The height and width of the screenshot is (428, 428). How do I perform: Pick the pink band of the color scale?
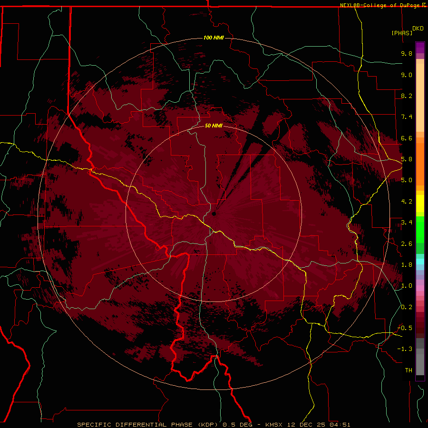coord(420,288)
